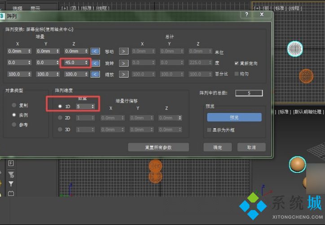
Task: Select the 实例 (Instance) object type radio
Action: pyautogui.click(x=14, y=115)
